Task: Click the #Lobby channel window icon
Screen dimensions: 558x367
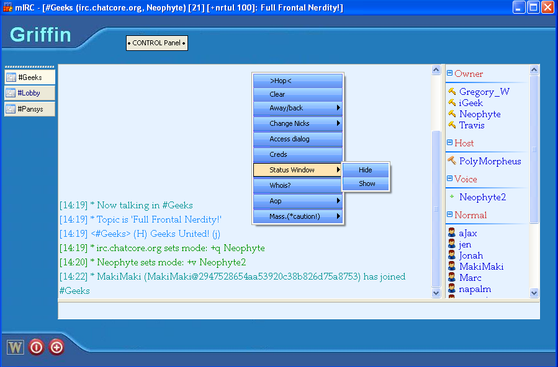Action: (x=11, y=93)
